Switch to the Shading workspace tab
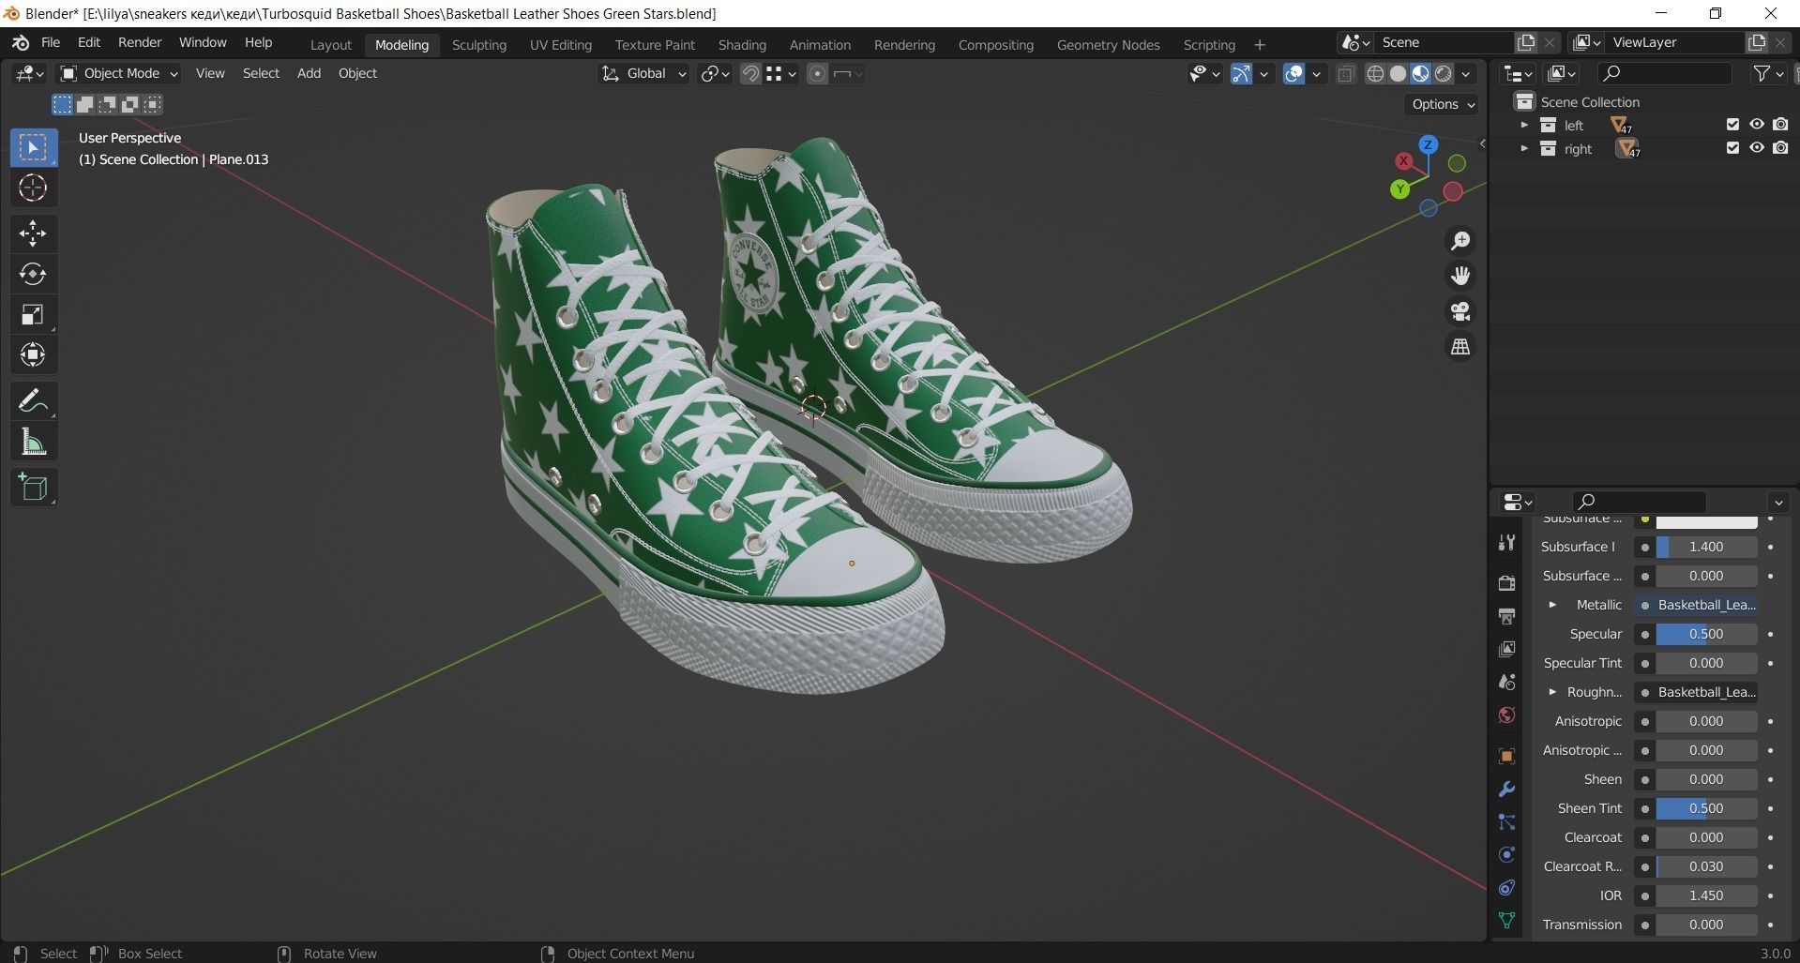Viewport: 1800px width, 963px height. coord(742,44)
